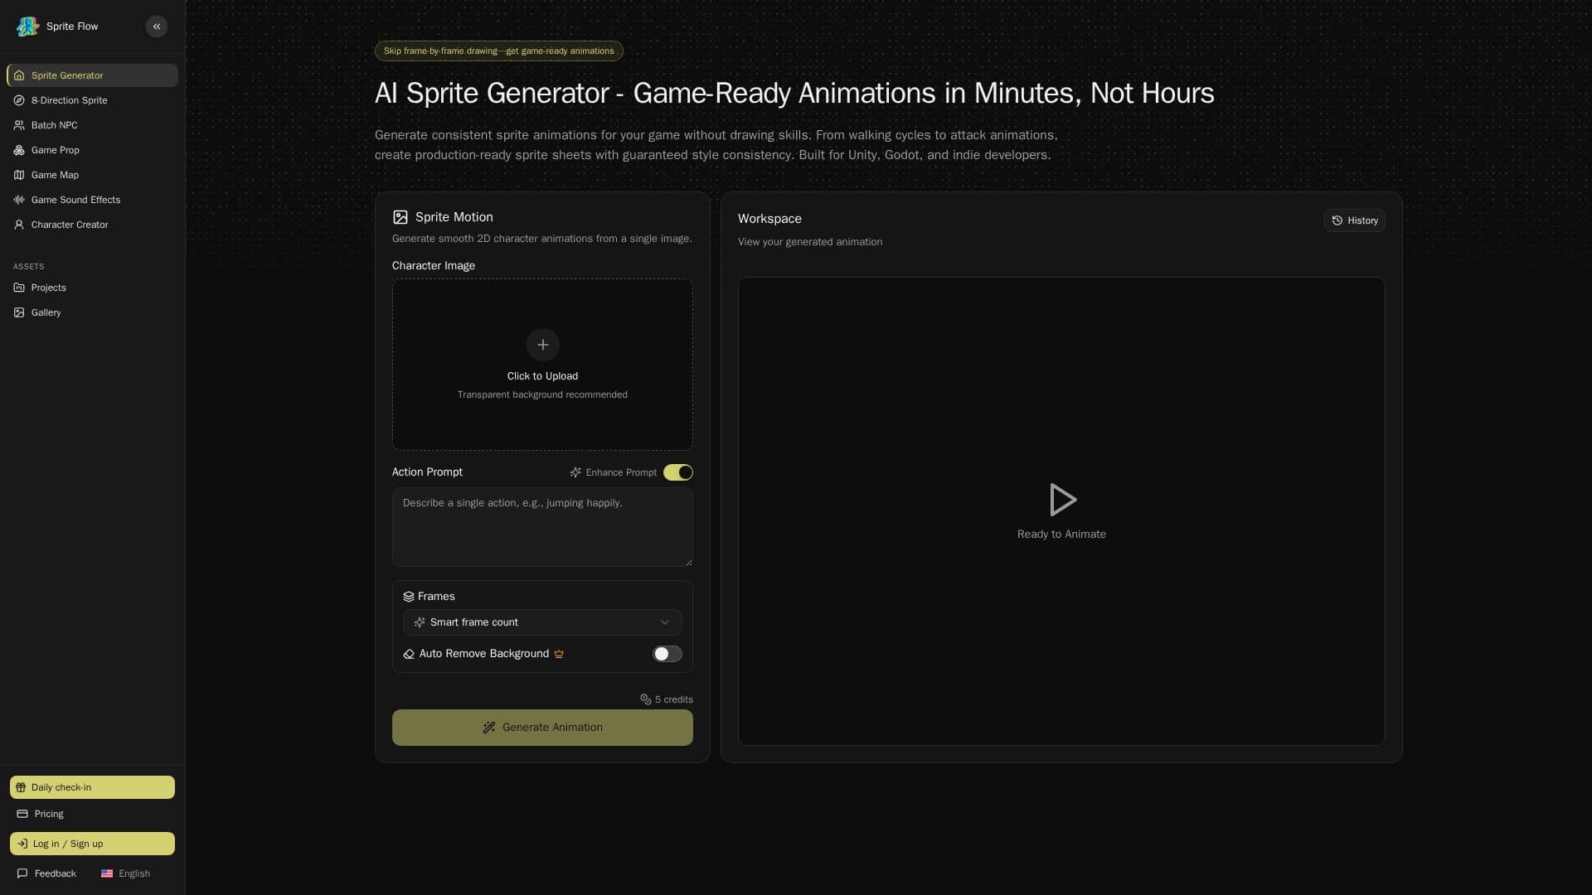Open the Sprite Generator menu item
The image size is (1592, 895).
pos(92,75)
